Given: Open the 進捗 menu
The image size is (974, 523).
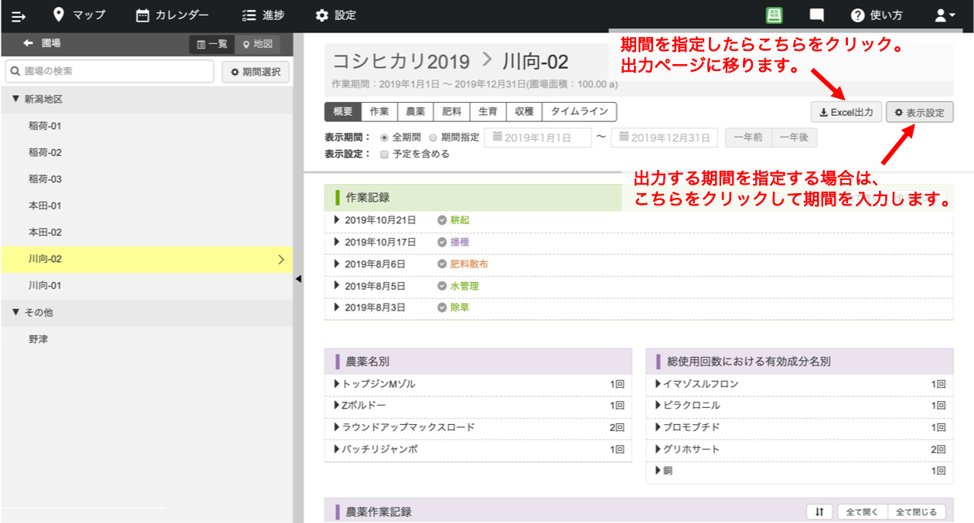Looking at the screenshot, I should click(x=263, y=15).
